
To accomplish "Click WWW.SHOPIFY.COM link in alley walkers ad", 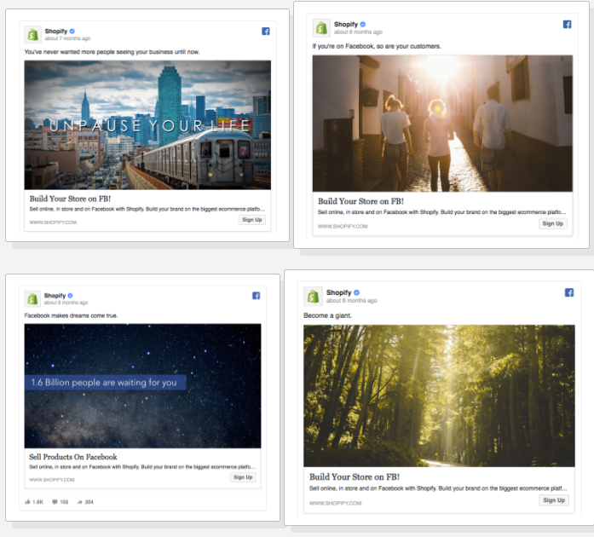I will [343, 226].
